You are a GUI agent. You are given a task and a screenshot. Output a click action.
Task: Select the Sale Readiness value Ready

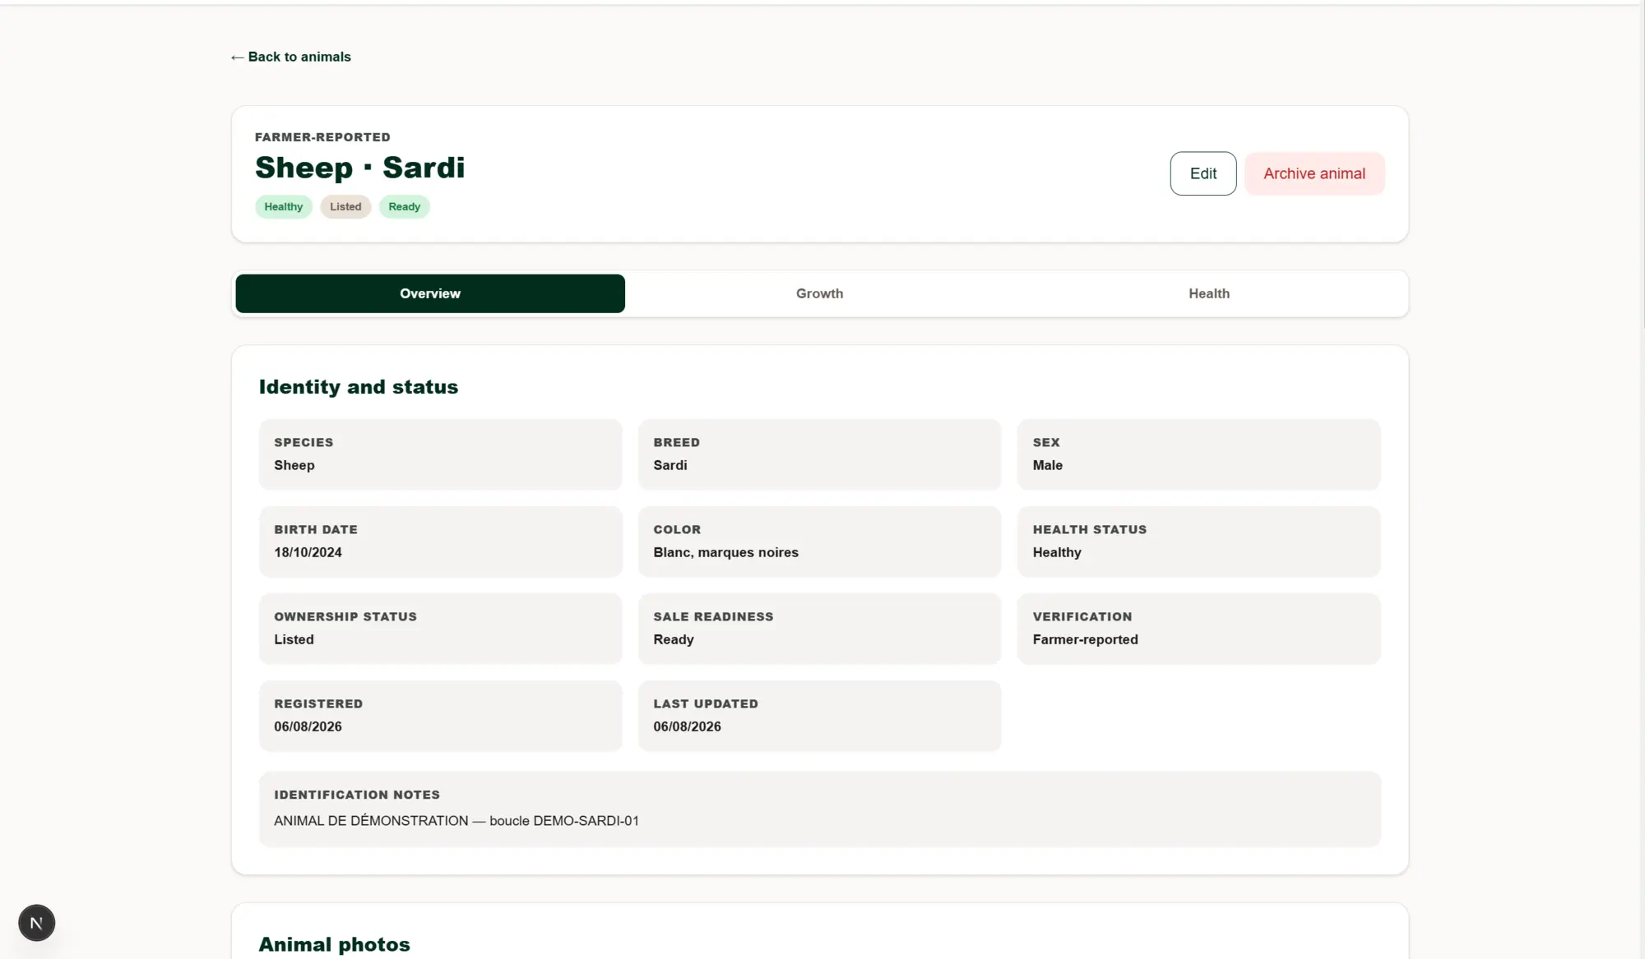tap(674, 639)
